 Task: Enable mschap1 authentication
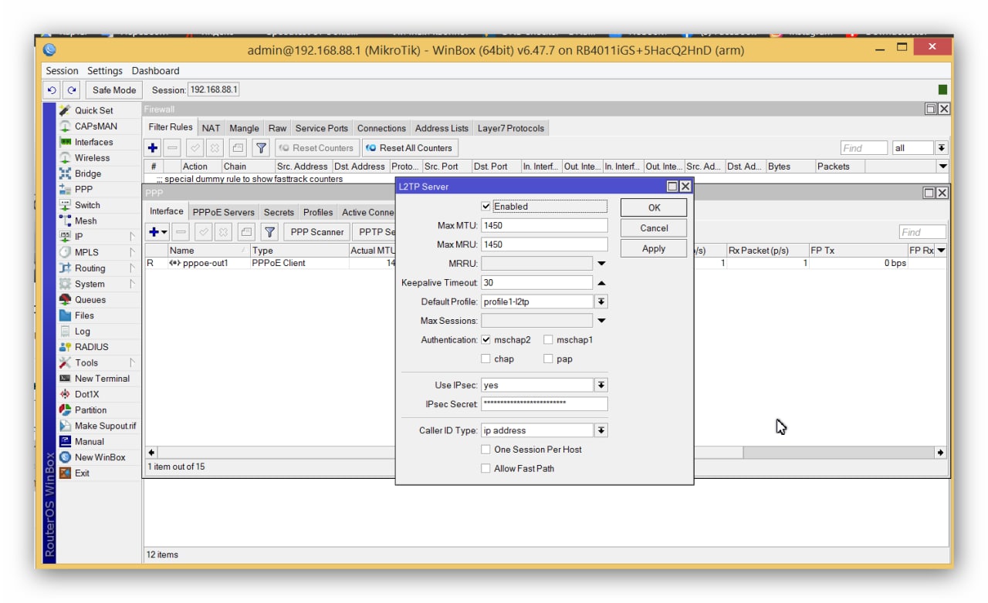click(548, 340)
